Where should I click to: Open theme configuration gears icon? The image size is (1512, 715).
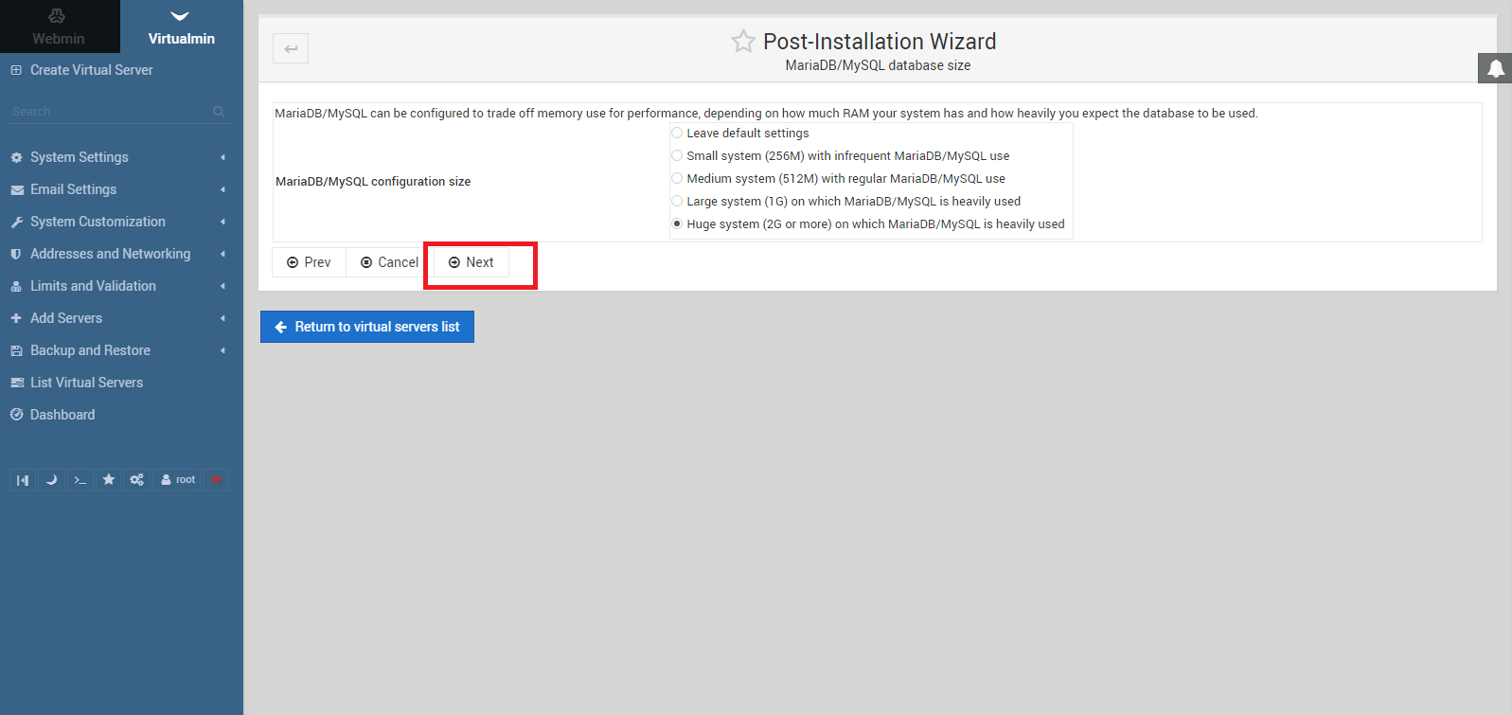pos(137,480)
